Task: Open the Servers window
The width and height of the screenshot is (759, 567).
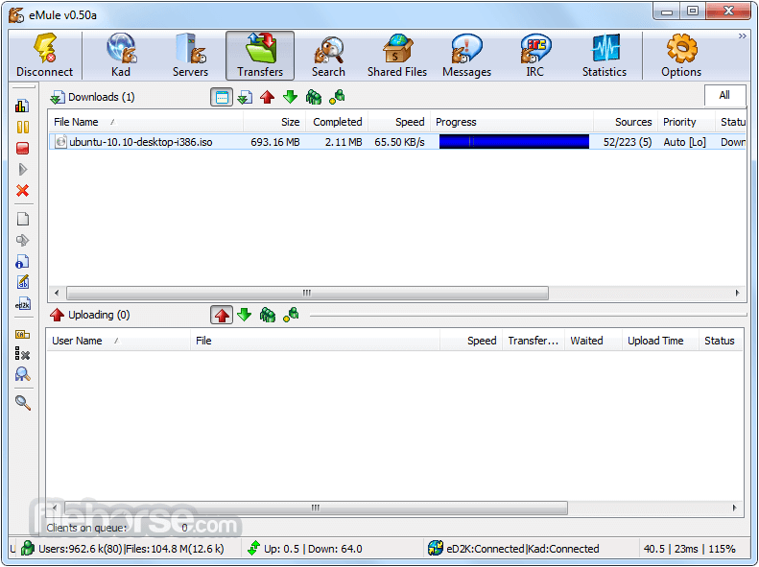Action: 190,55
